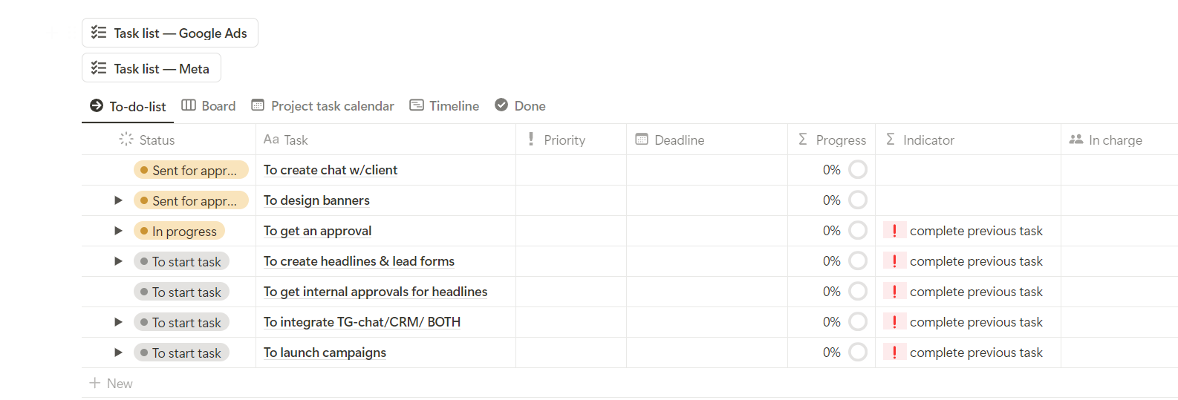Expand the To design banners row

[x=118, y=200]
